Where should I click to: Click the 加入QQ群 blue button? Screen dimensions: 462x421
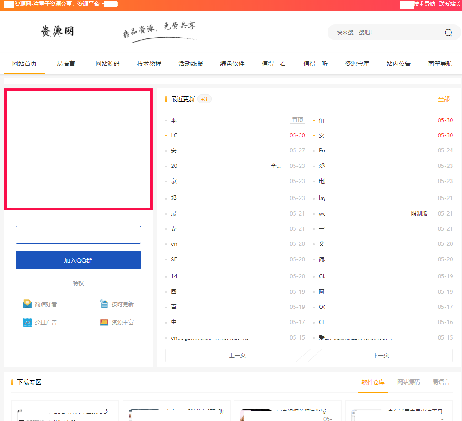pos(78,259)
